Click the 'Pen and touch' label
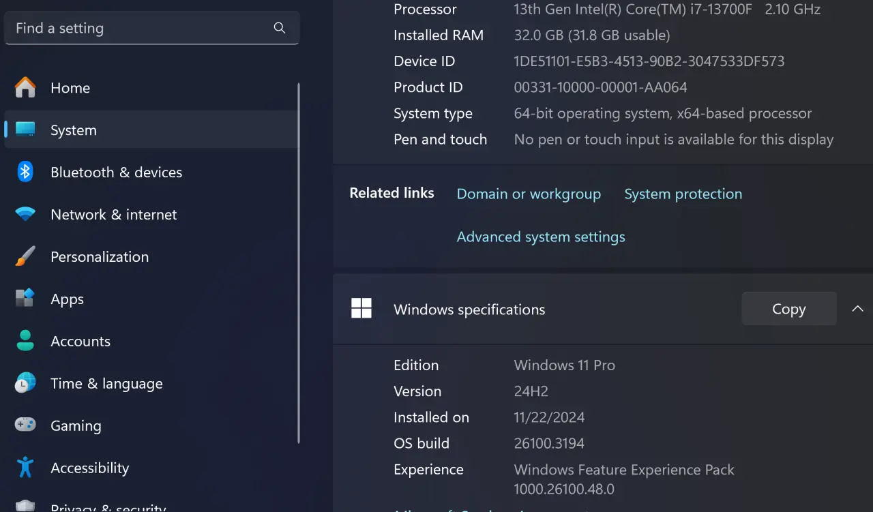This screenshot has width=873, height=512. coord(441,139)
